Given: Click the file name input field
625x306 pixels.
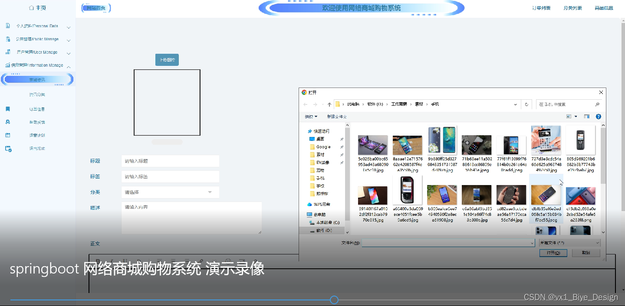Looking at the screenshot, I should tap(446, 243).
